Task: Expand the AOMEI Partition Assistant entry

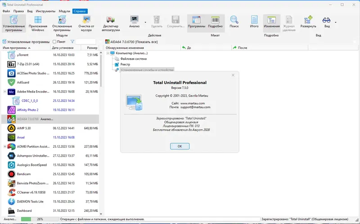Action: 5,147
